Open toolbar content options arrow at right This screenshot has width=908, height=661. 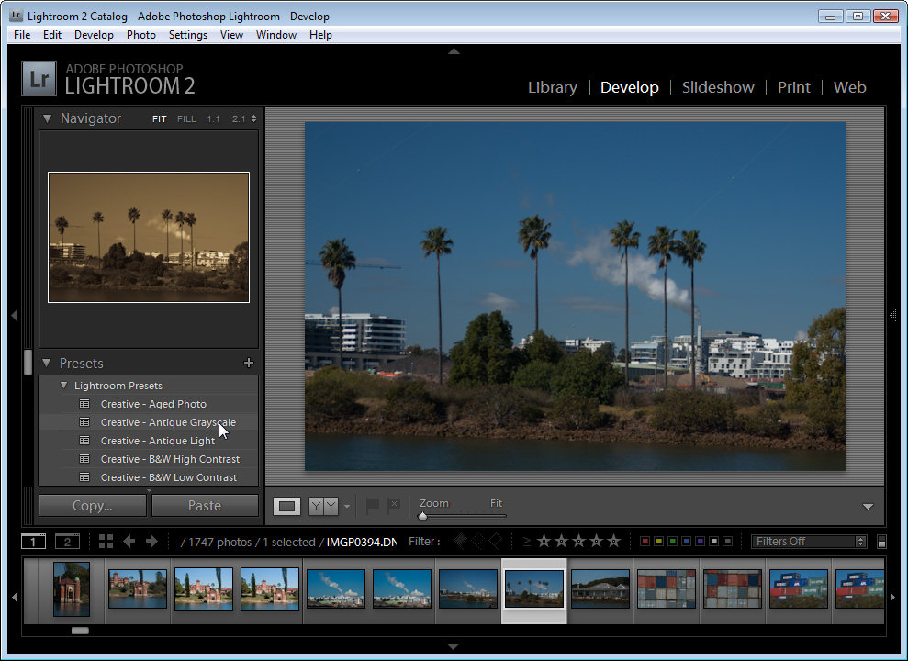[x=868, y=507]
